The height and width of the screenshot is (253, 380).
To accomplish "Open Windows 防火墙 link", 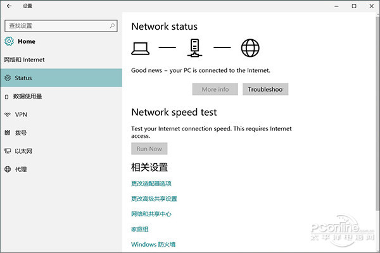I will pos(153,244).
